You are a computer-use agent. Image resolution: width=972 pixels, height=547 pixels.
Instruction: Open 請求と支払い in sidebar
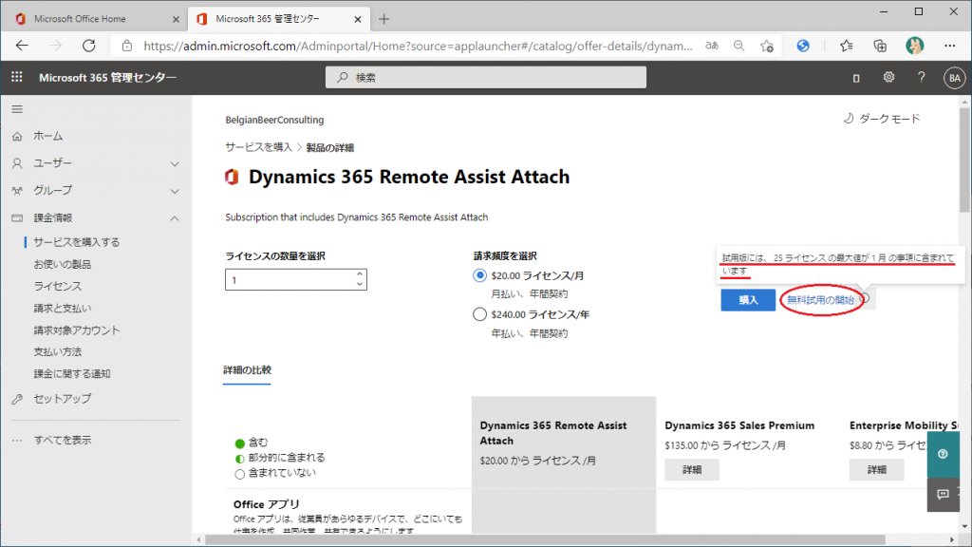[63, 309]
